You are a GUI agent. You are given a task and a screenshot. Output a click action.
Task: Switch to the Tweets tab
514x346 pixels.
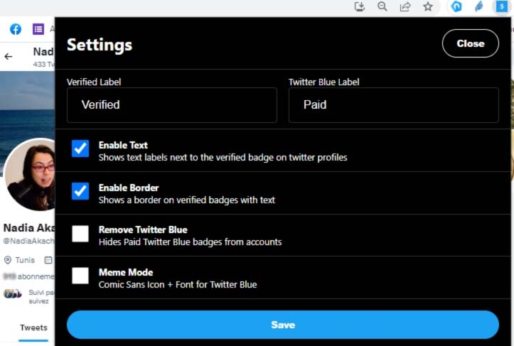[33, 328]
